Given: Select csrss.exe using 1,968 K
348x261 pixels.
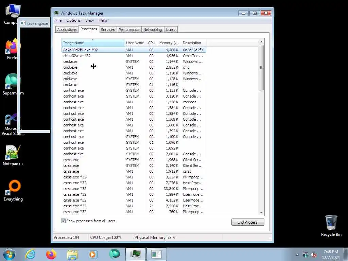Looking at the screenshot, I should 134,160.
